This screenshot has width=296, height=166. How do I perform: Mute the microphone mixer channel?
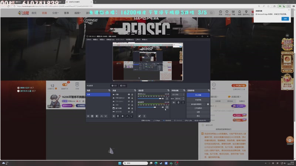(163, 98)
